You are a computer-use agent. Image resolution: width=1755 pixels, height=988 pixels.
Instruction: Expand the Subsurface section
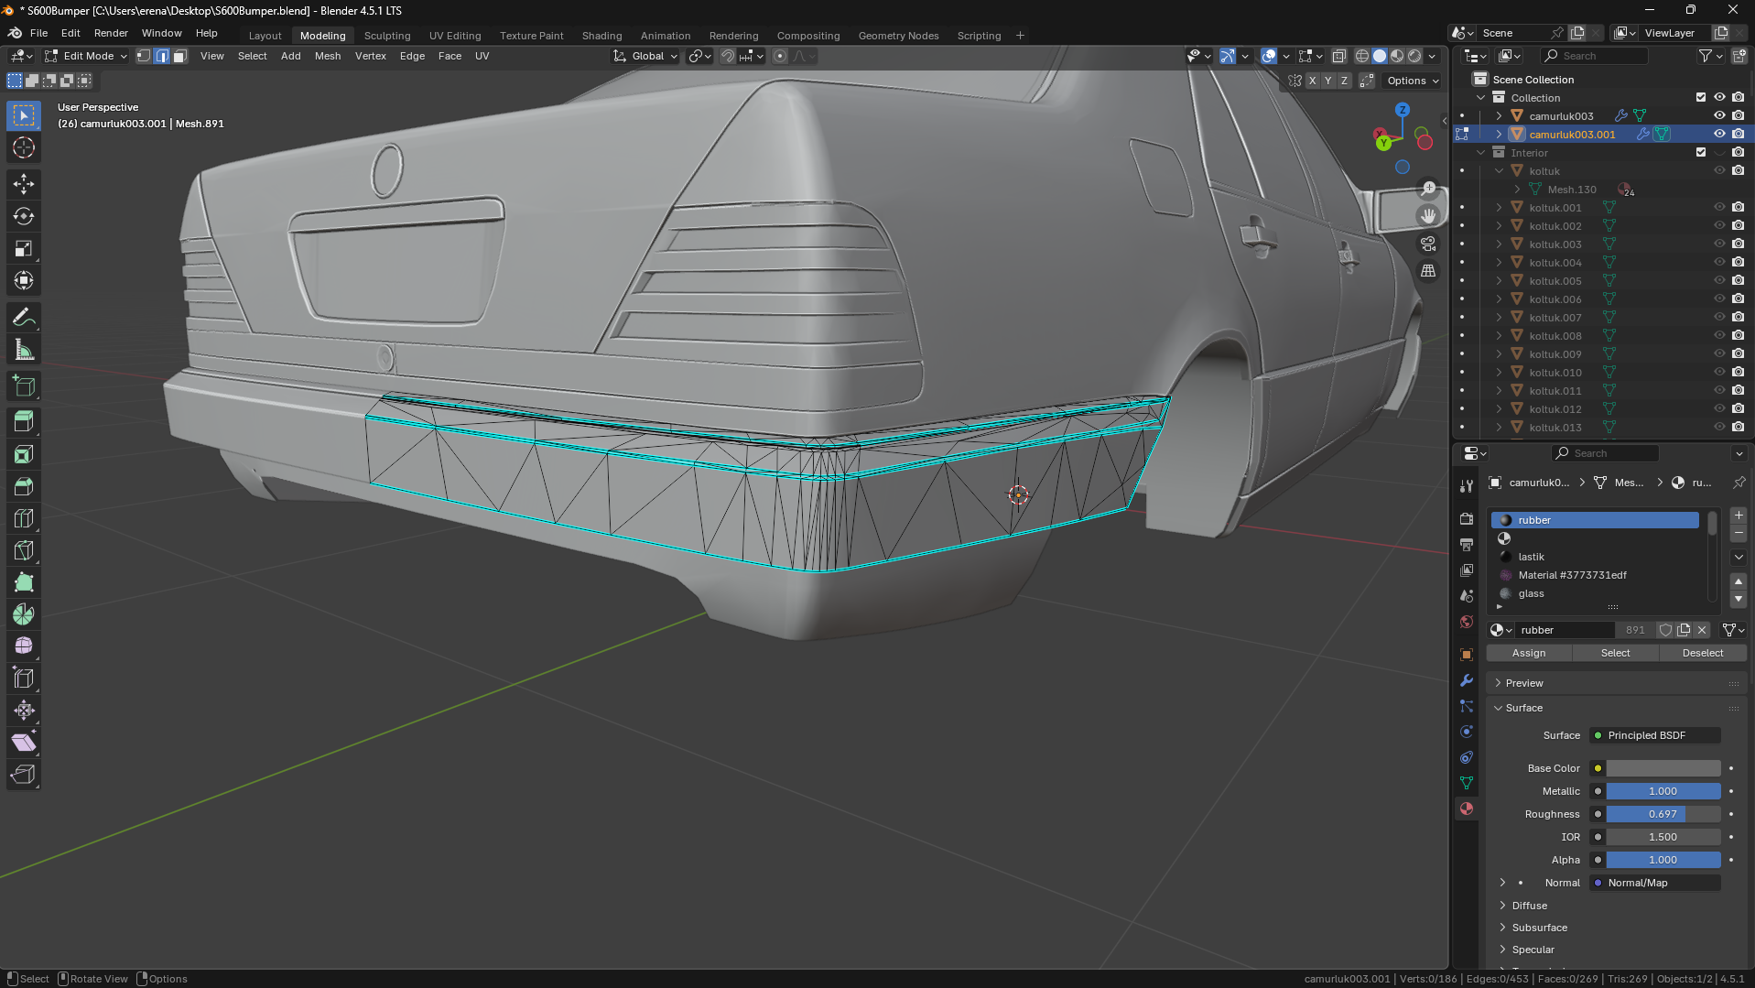click(1539, 928)
